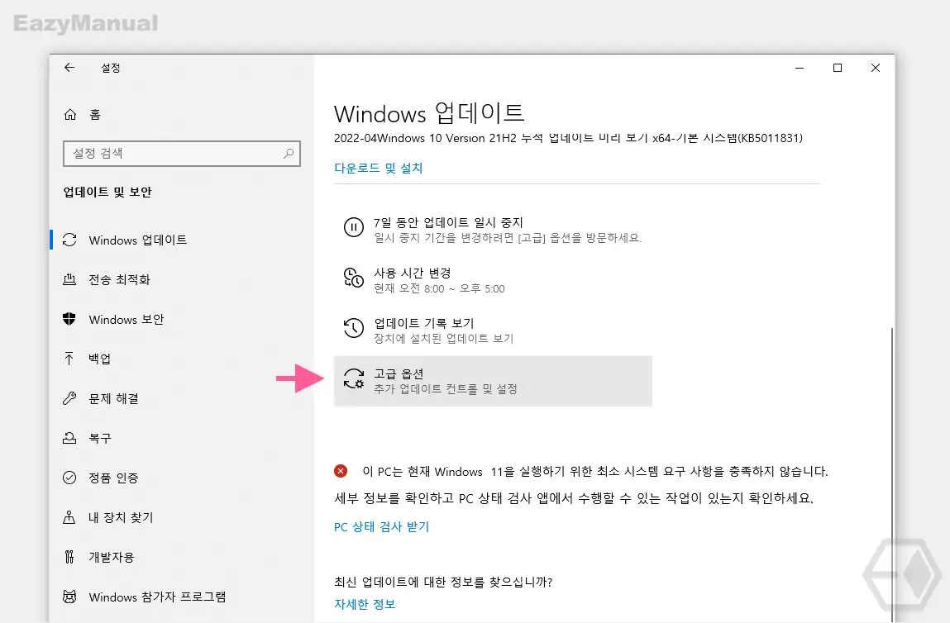Click PC 상태 검사 받기 link

pyautogui.click(x=381, y=526)
